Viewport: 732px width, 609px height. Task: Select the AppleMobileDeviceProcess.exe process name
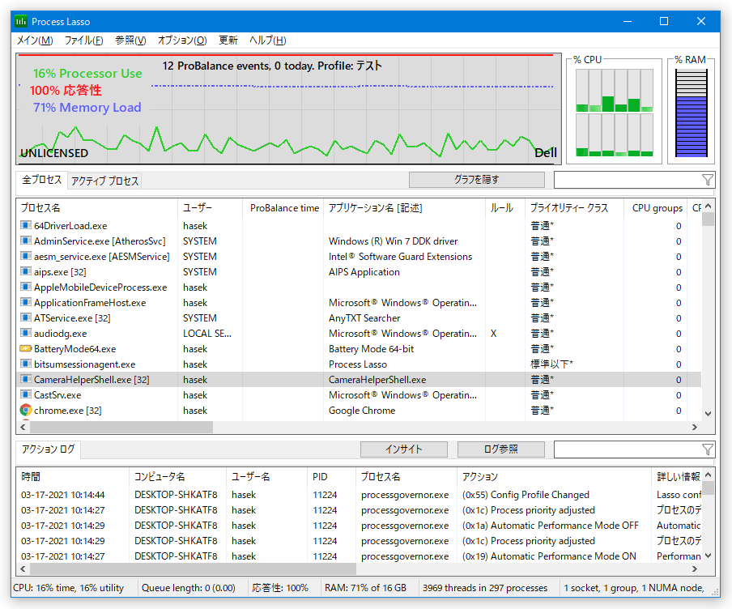point(100,287)
